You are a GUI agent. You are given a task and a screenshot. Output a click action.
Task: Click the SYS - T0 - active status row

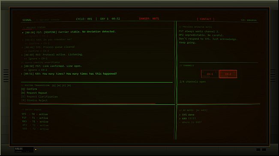pos(35,114)
